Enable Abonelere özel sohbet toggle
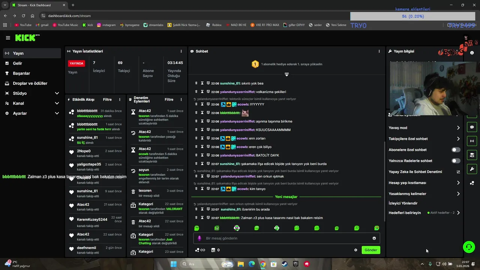The width and height of the screenshot is (480, 270). coord(456,150)
